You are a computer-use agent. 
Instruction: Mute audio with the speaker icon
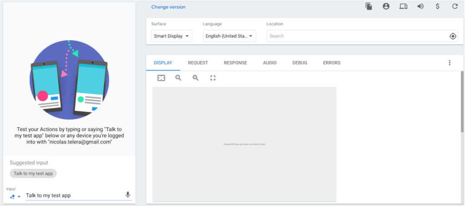click(x=420, y=6)
